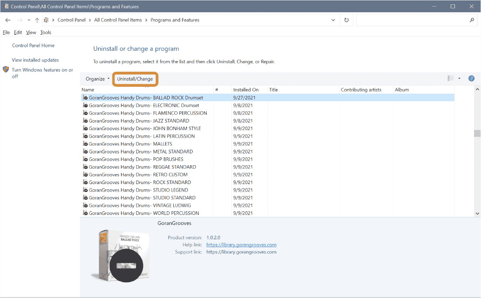Expand view options arrow next to view icon
This screenshot has height=298, width=481.
coord(459,78)
